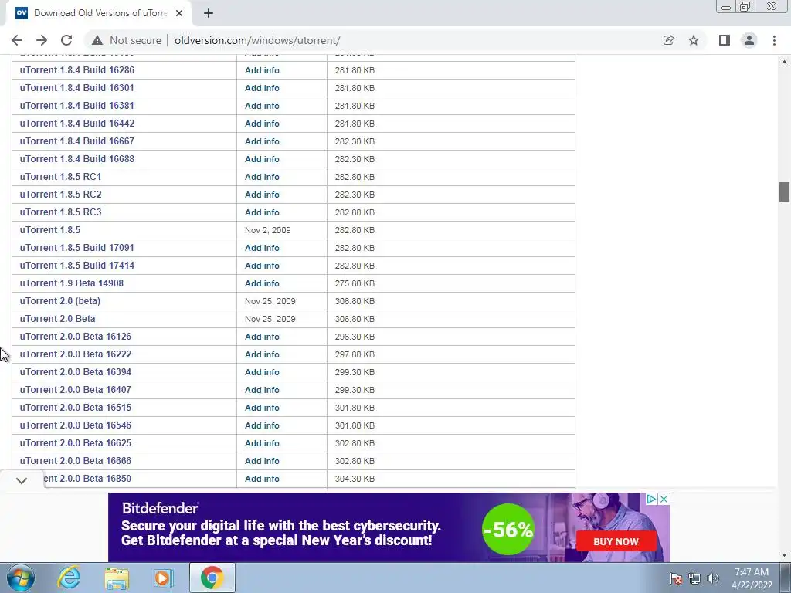This screenshot has width=791, height=593.
Task: Open uTorrent 2.0.0 Beta 16625 link
Action: pos(76,442)
